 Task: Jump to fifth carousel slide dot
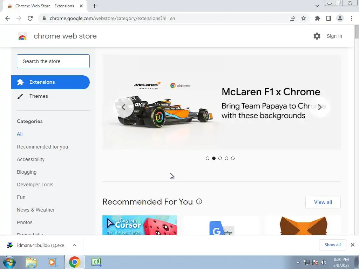click(x=233, y=158)
